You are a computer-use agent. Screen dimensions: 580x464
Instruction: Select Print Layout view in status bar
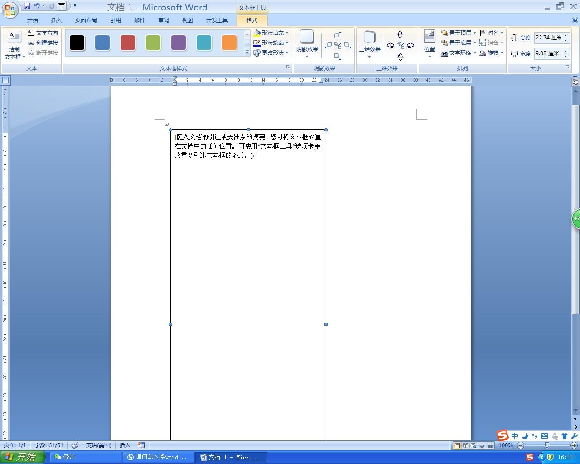pos(457,445)
